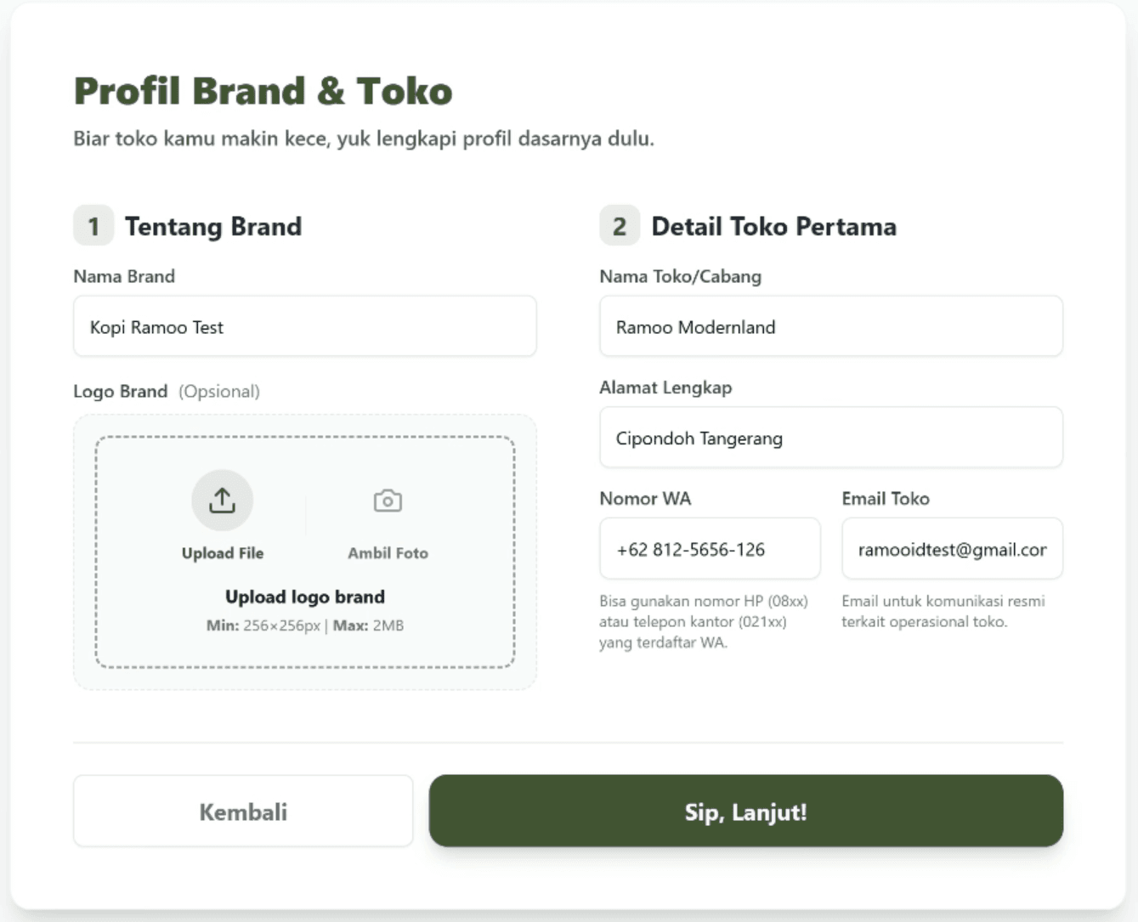Select the Ambil Foto camera icon
This screenshot has height=922, width=1138.
pos(387,501)
